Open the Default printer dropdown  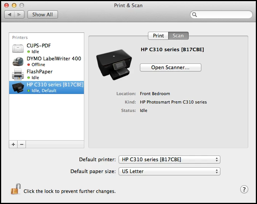tap(169, 159)
